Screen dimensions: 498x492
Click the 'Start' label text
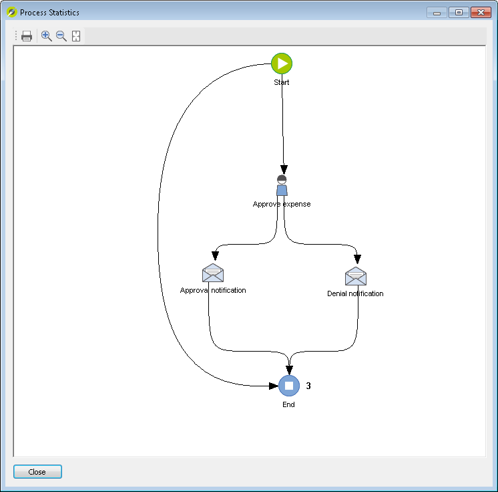(282, 82)
